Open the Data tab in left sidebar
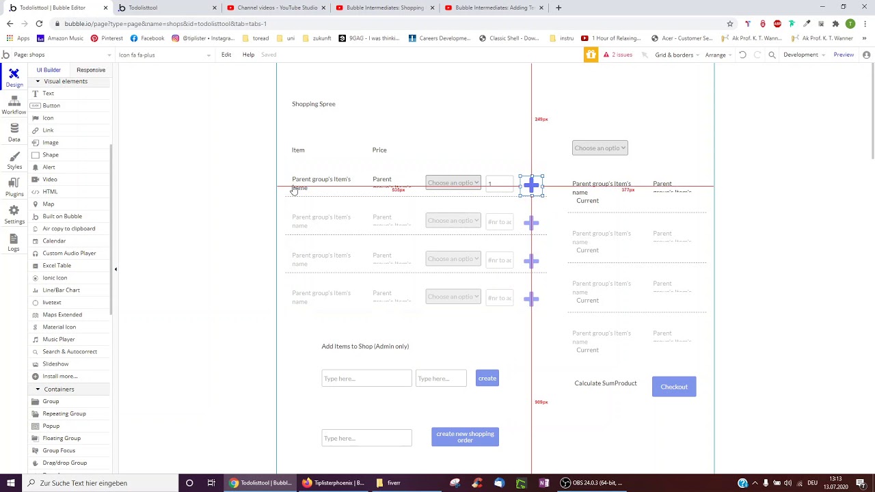Viewport: 875px width, 492px height. [x=14, y=133]
